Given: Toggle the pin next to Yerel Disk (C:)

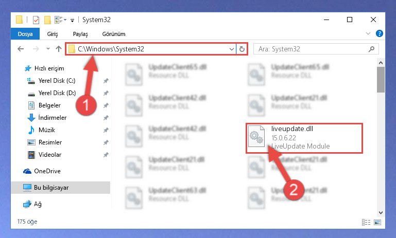Looking at the screenshot, I should coord(106,81).
